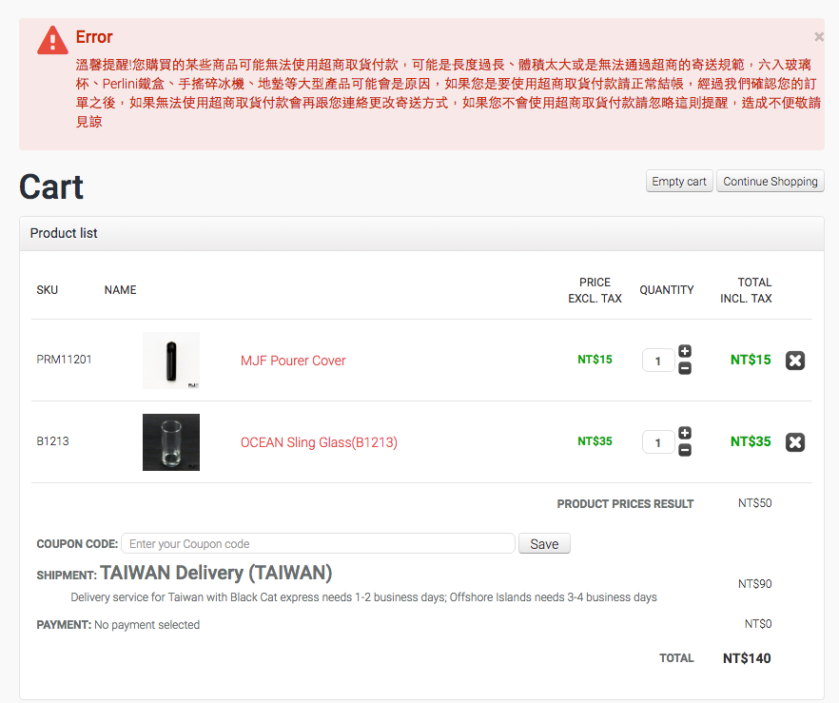Click the OCEAN Sling Glass quantity field

[658, 442]
